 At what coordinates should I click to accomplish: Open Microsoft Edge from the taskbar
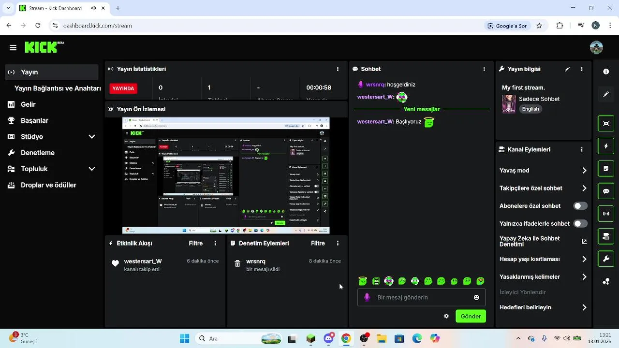(x=417, y=338)
